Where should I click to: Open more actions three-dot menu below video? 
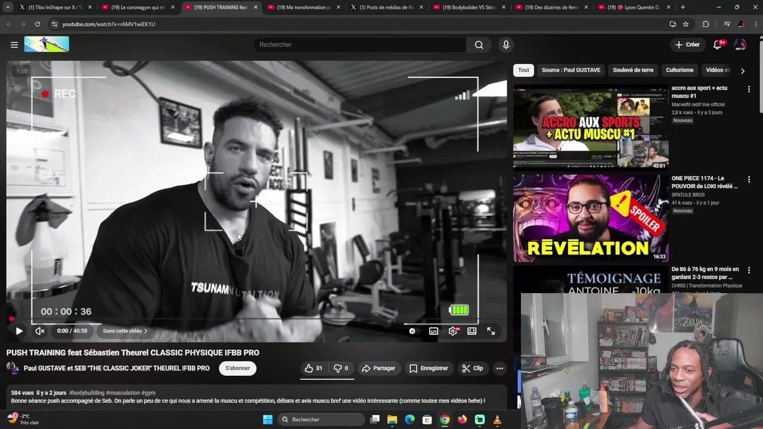tap(500, 368)
